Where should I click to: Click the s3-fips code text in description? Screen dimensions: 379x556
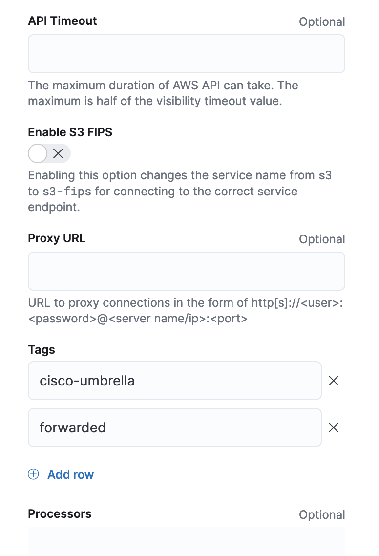66,192
